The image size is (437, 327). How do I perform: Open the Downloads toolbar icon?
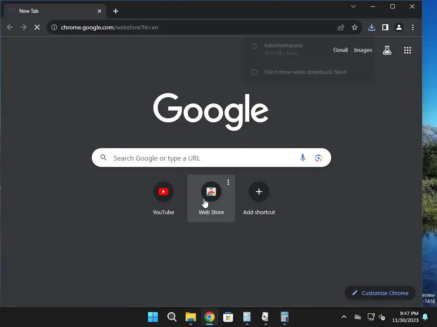(372, 27)
